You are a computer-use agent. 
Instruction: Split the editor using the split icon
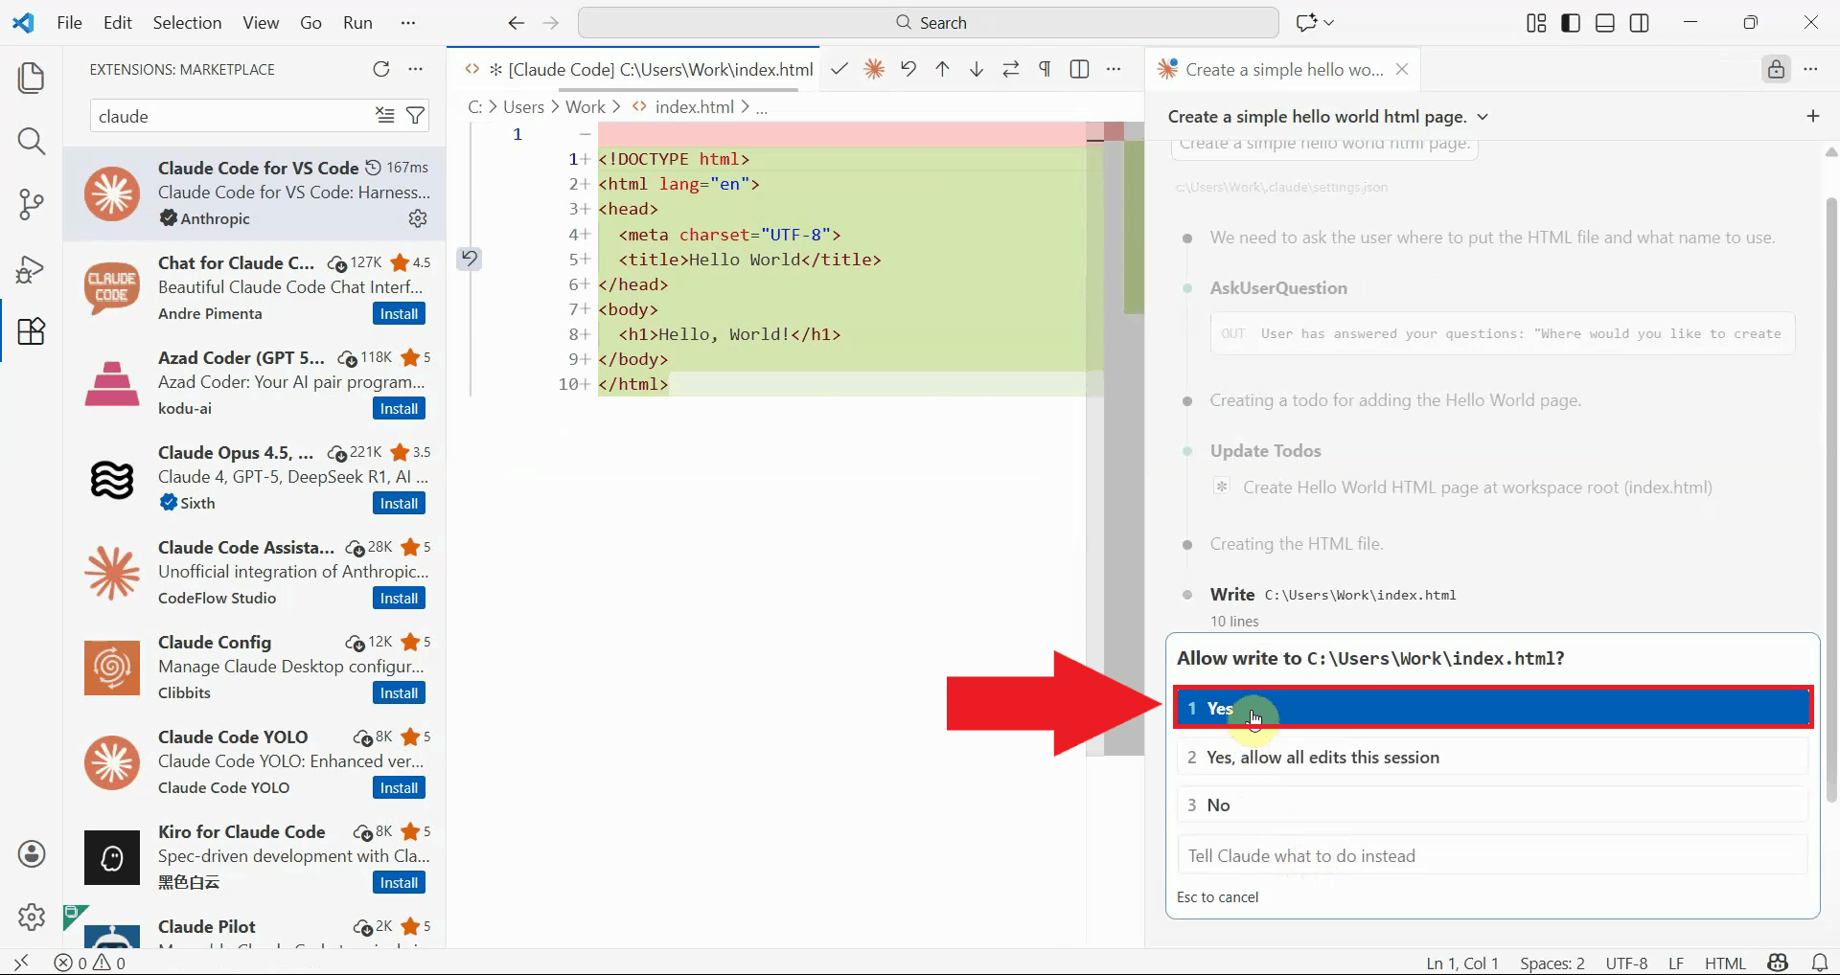pos(1079,69)
